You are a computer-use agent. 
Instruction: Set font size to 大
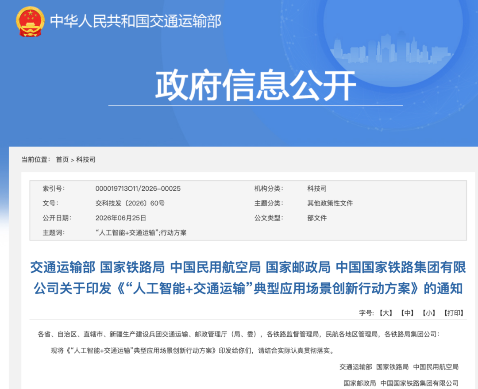click(385, 313)
